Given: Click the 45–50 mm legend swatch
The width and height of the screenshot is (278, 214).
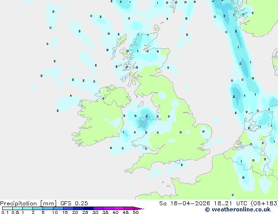Looking at the screenshot, I should click(129, 208).
